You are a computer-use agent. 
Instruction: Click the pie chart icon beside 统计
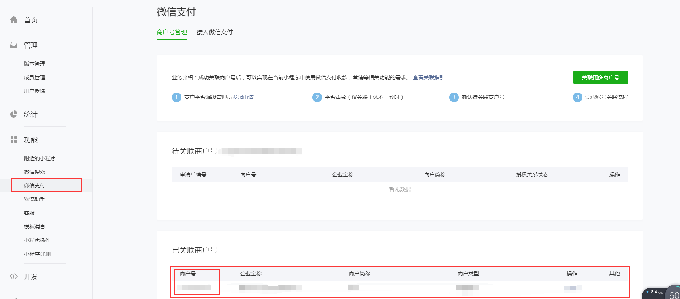coord(14,114)
